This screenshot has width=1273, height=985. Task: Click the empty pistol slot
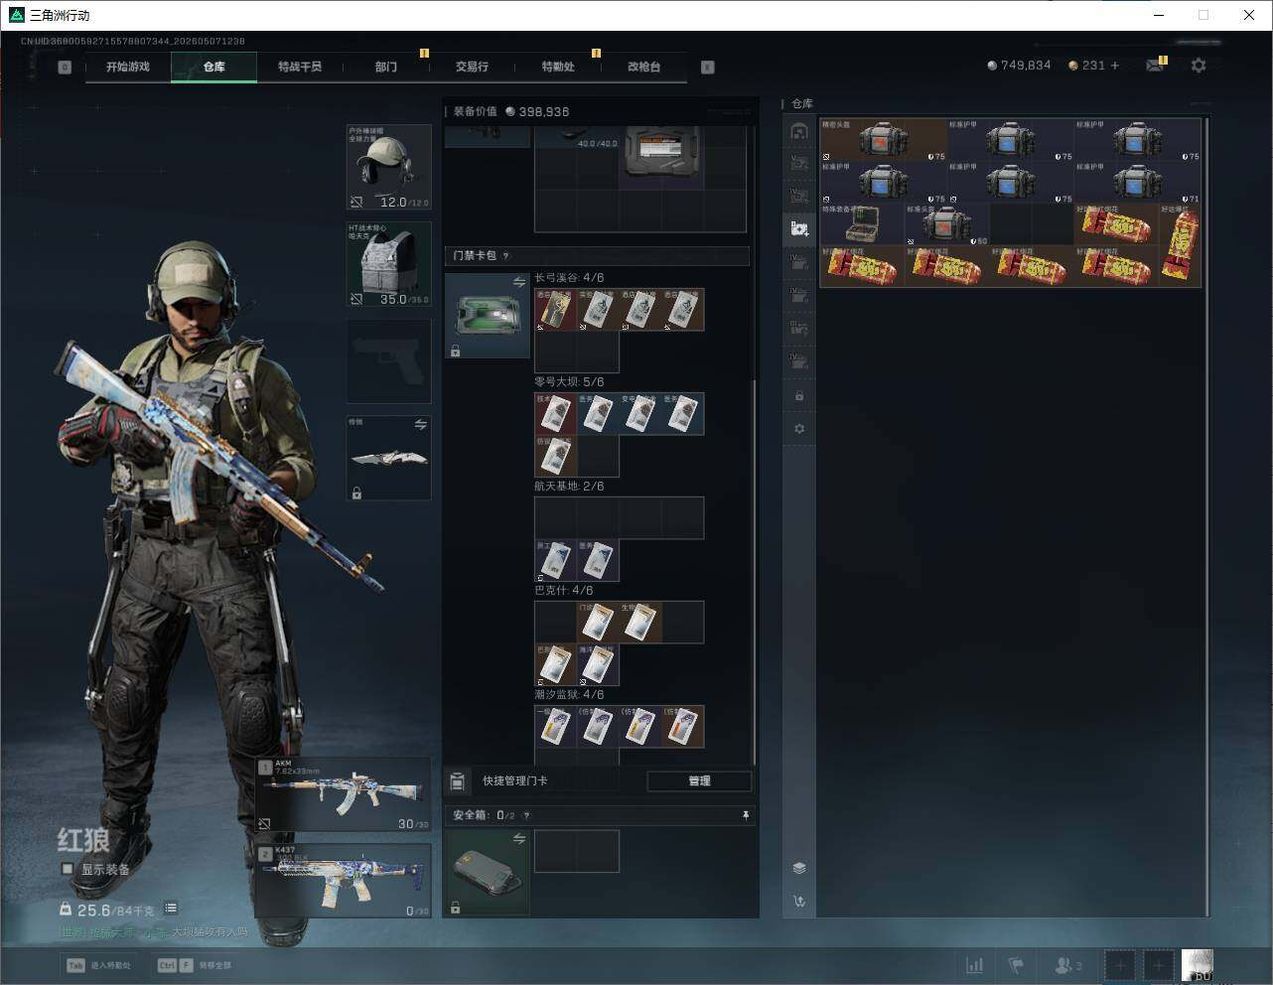(388, 361)
